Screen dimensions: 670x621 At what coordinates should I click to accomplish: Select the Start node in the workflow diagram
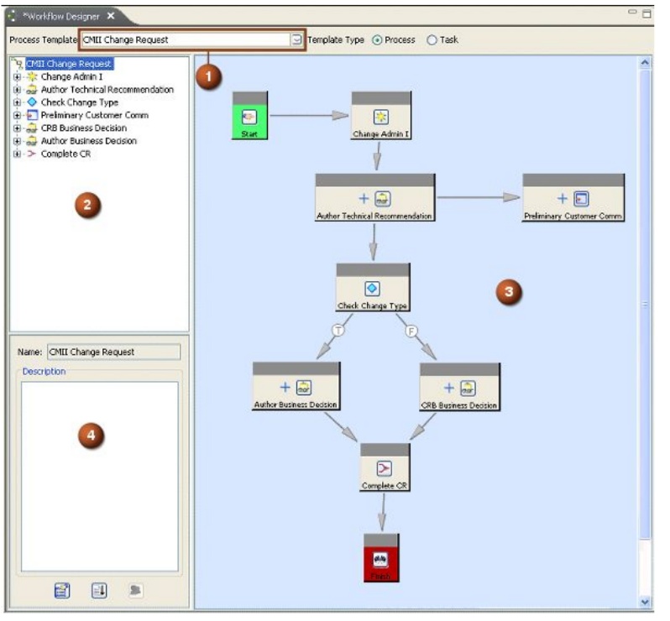click(249, 115)
